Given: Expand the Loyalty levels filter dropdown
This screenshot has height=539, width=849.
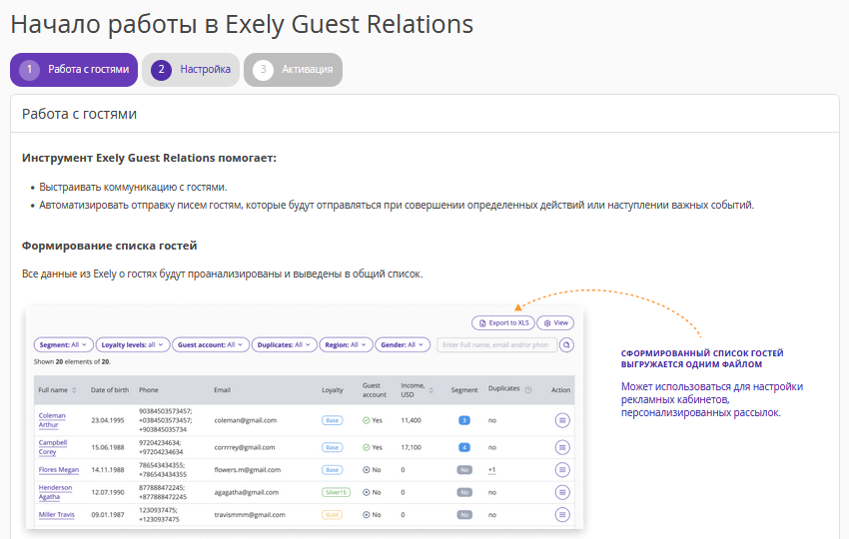Looking at the screenshot, I should 134,345.
